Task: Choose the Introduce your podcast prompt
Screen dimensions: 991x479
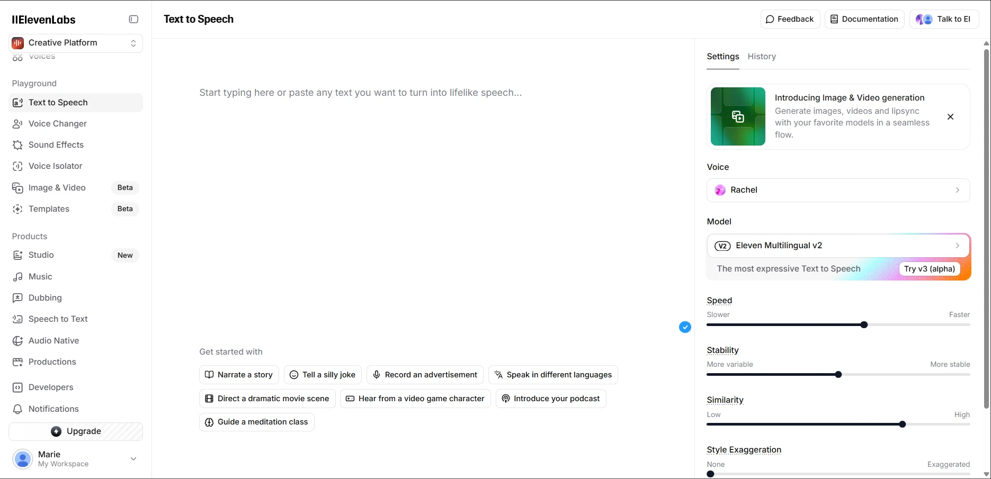Action: [551, 399]
